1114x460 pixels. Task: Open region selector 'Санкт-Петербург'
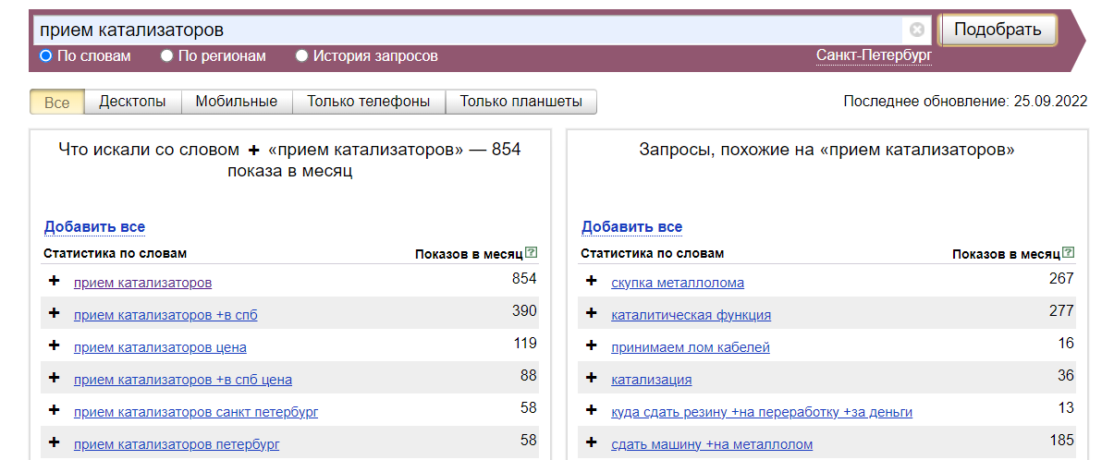pos(874,55)
